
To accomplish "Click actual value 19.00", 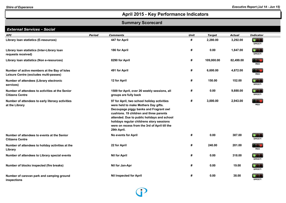I will pos(237,165).
